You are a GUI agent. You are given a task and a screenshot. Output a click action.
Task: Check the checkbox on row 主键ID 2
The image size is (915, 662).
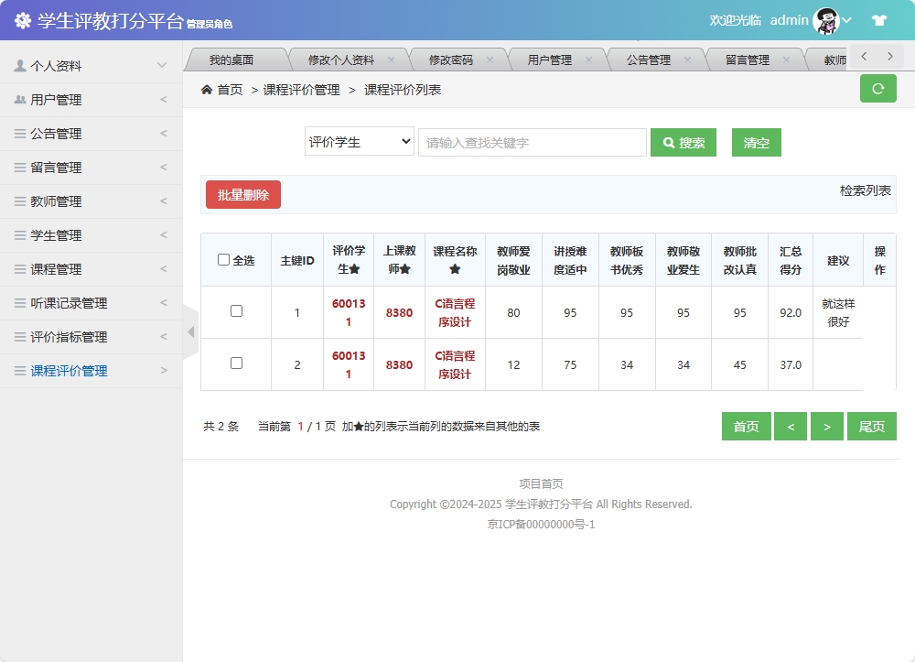click(235, 364)
